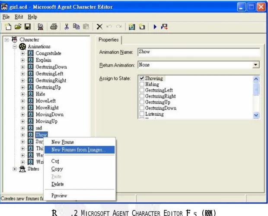Screen dimensions: 268x216
Task: Choose New Frames from Images
Action: [80, 150]
